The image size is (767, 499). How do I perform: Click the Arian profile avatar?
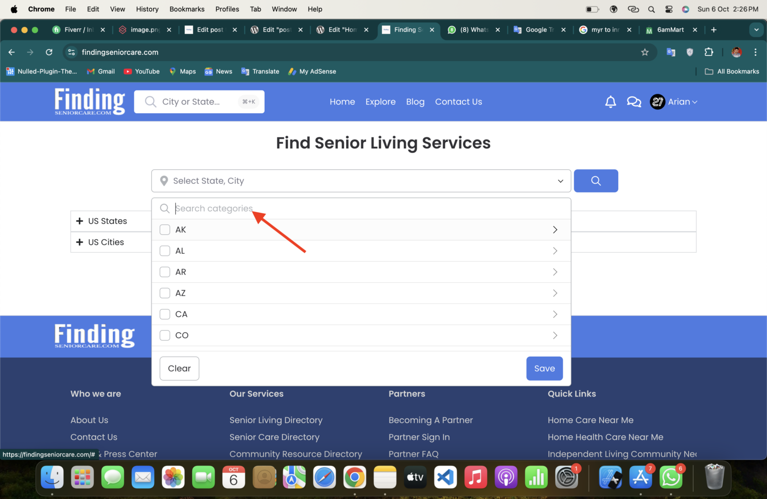tap(657, 101)
